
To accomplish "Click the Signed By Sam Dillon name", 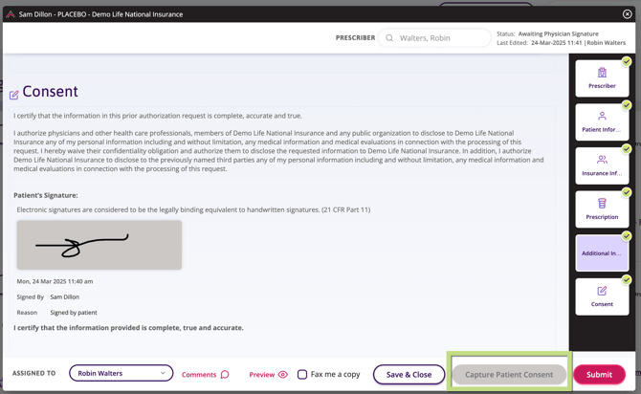I will (x=65, y=297).
